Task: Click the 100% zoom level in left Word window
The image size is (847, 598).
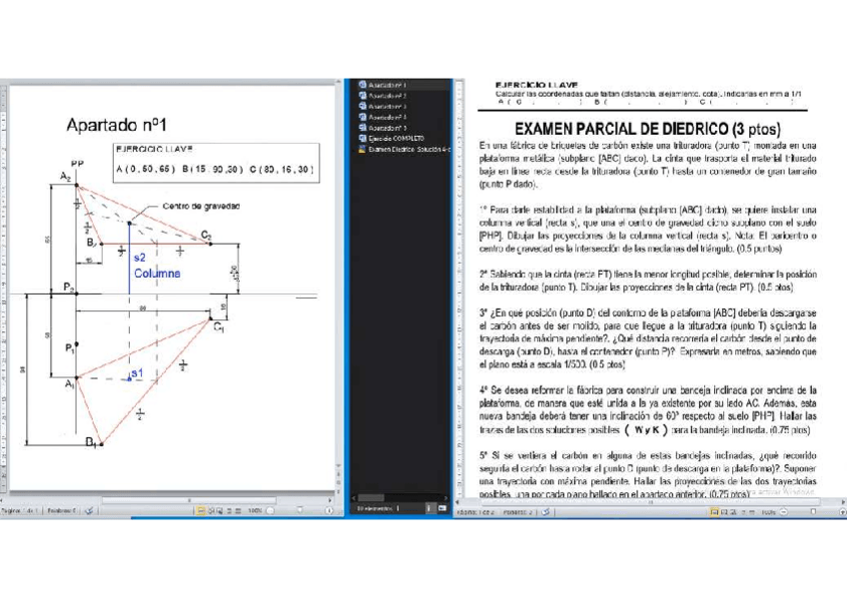Action: [255, 510]
